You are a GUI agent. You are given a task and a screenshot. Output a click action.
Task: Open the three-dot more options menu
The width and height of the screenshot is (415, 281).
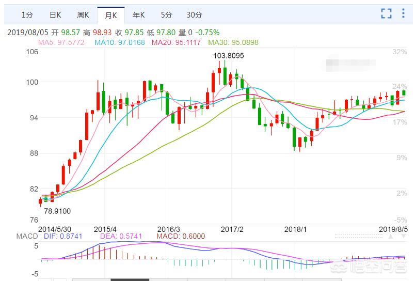click(x=403, y=13)
